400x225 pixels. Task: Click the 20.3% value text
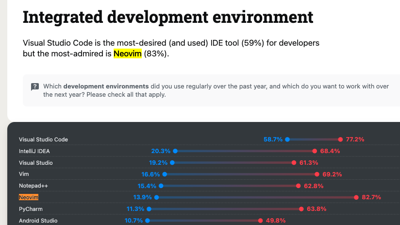click(161, 151)
